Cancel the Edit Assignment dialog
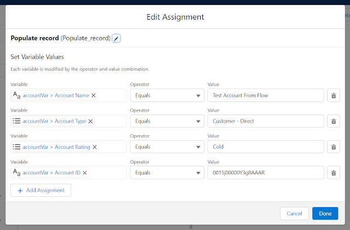This screenshot has width=350, height=230. (294, 214)
